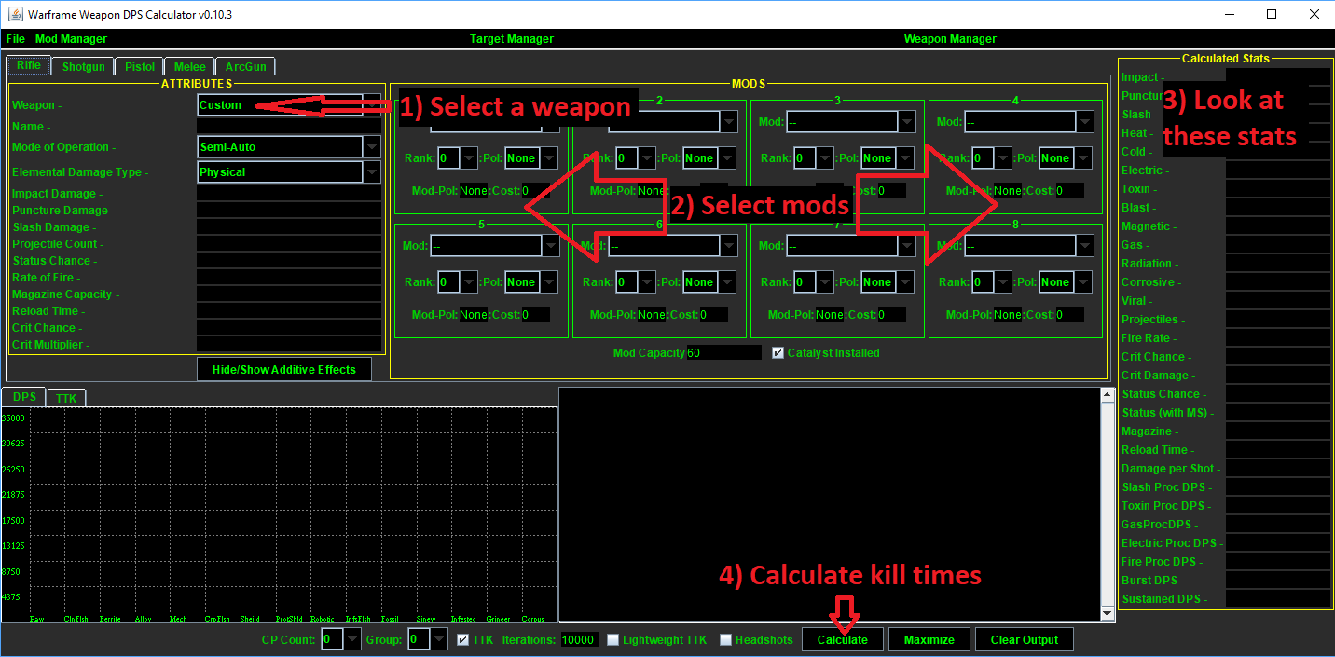Open the File menu

click(x=15, y=39)
